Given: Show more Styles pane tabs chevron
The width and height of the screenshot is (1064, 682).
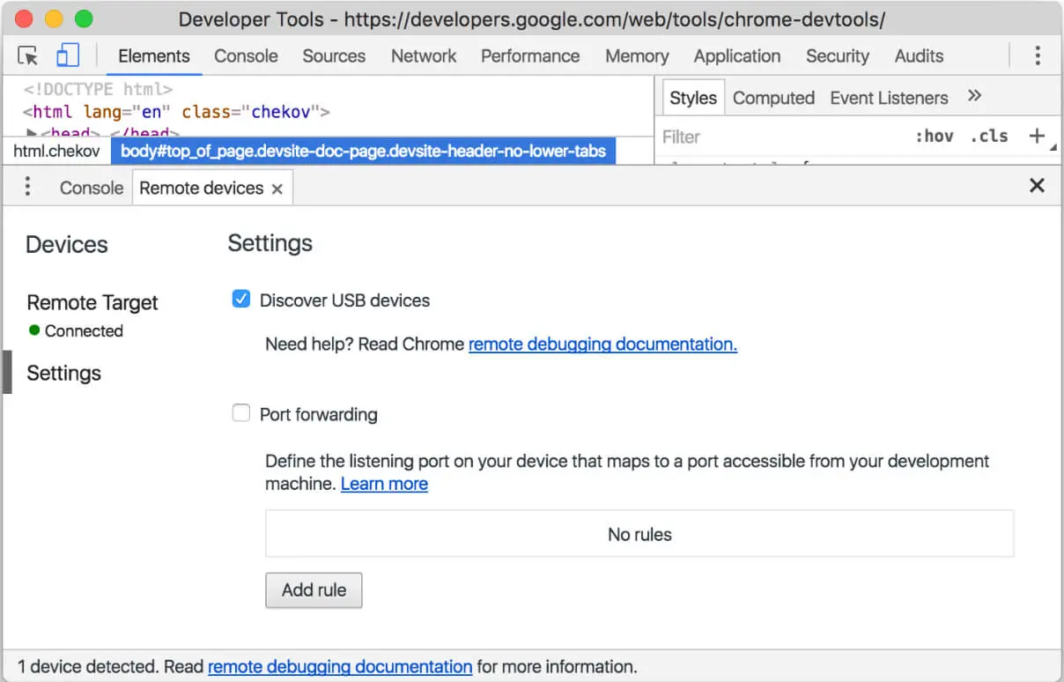Looking at the screenshot, I should pyautogui.click(x=974, y=96).
